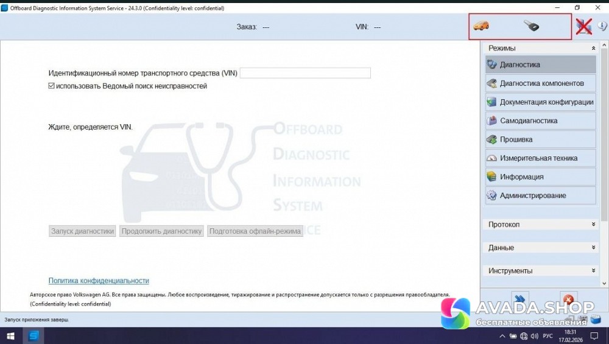
Task: Click the orange car vehicle status icon
Action: (481, 26)
